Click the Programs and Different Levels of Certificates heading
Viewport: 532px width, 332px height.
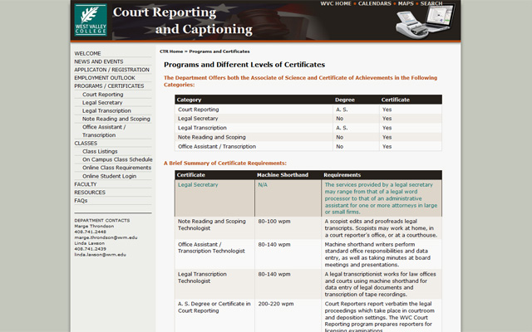click(244, 65)
